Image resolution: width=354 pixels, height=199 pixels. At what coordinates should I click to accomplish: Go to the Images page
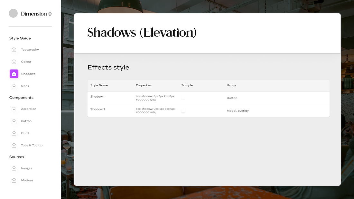[26, 168]
